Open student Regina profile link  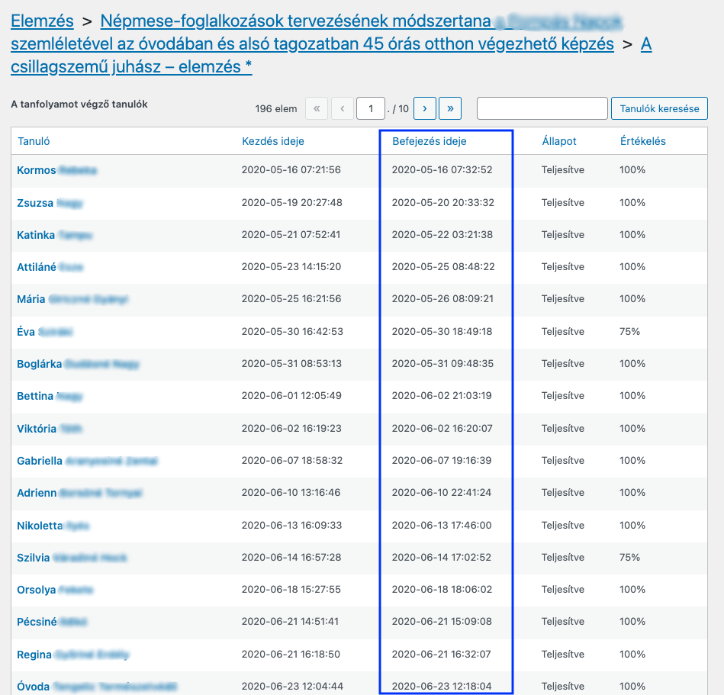pos(73,655)
